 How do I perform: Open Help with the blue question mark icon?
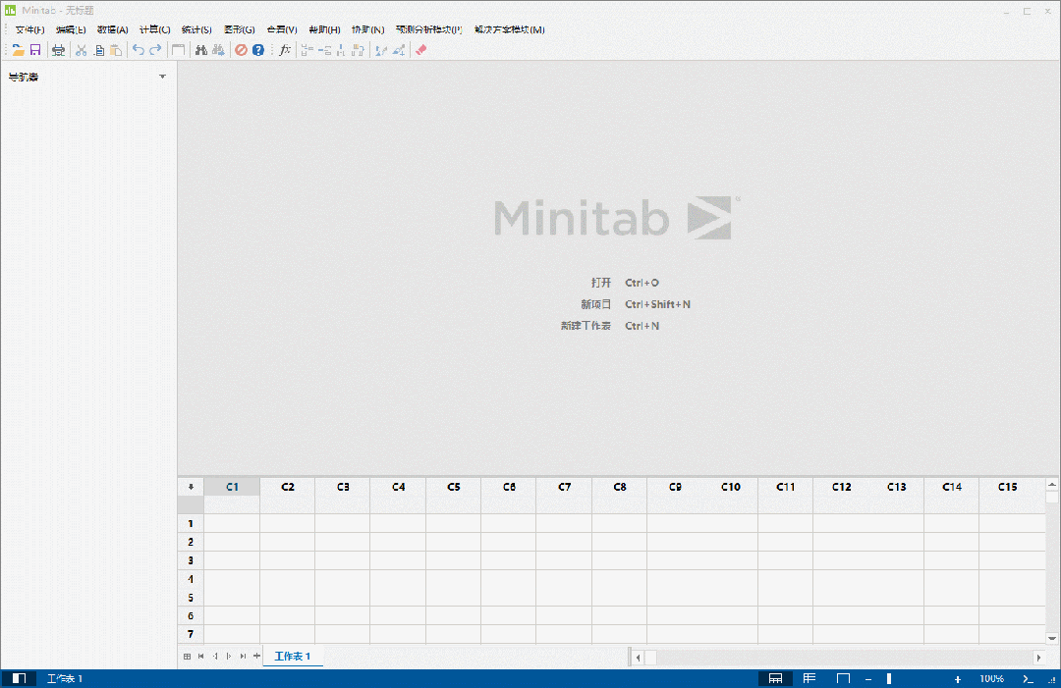tap(258, 50)
